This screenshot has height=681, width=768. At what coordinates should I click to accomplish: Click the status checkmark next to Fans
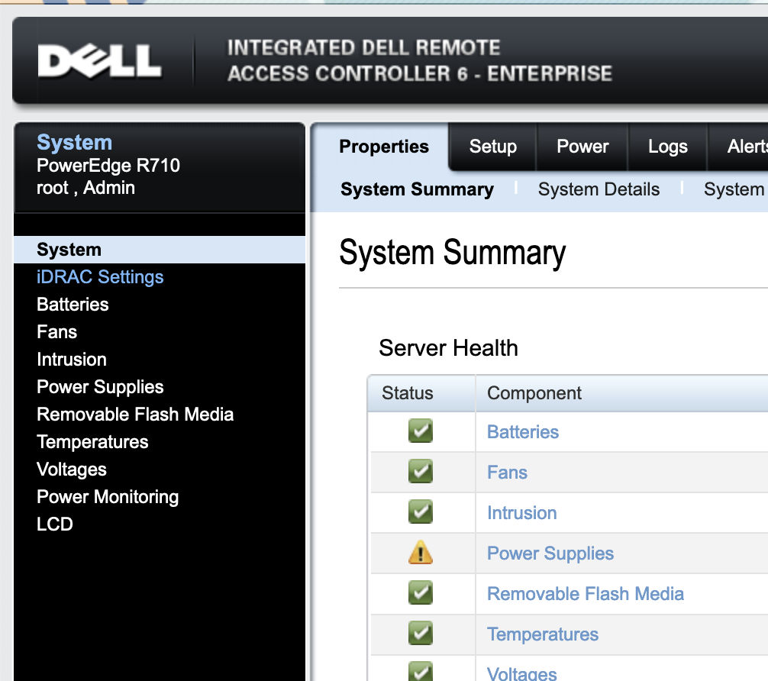pyautogui.click(x=421, y=472)
